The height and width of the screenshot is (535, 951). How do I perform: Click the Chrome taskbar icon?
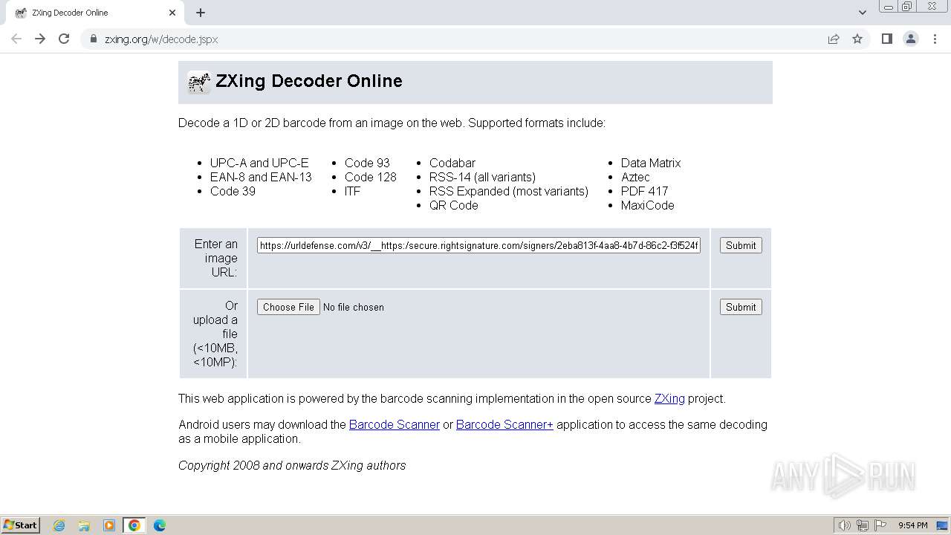click(134, 525)
